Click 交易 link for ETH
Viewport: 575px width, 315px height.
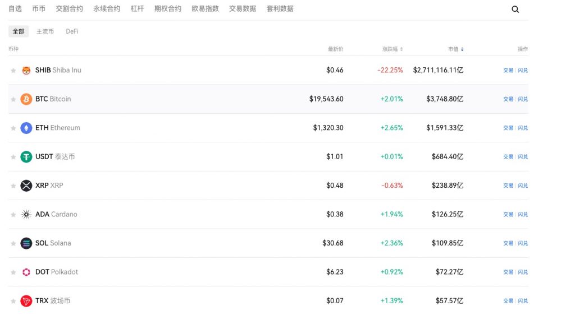tap(508, 128)
